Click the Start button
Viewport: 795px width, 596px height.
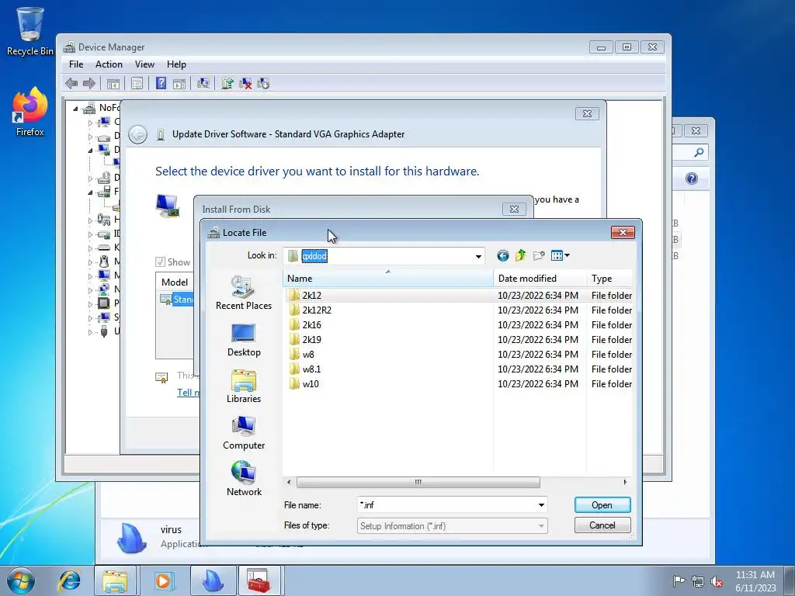point(21,580)
